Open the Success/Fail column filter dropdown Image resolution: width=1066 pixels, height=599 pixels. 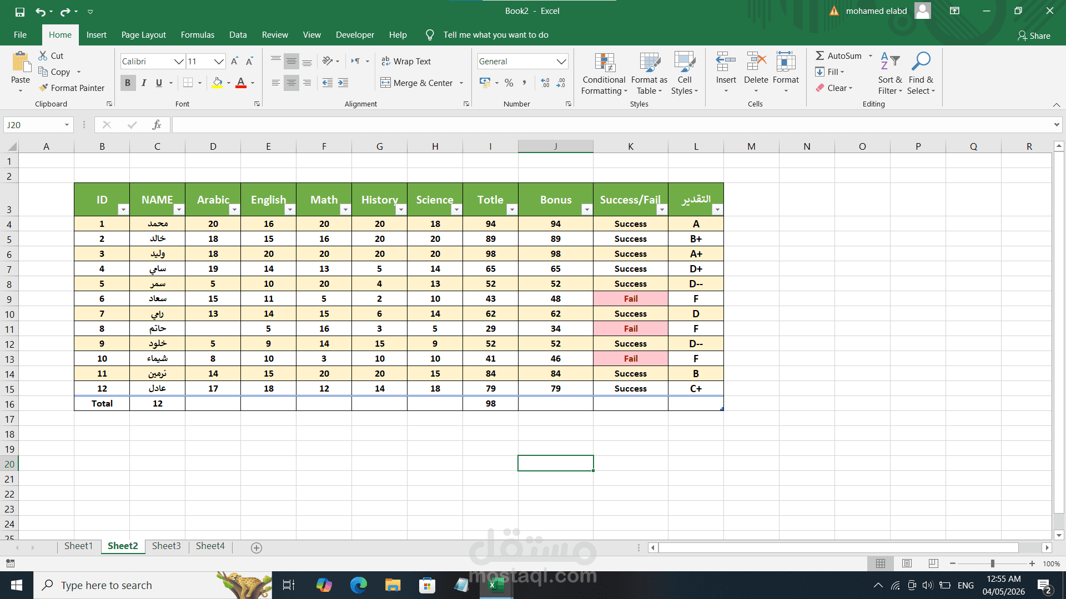pyautogui.click(x=662, y=210)
